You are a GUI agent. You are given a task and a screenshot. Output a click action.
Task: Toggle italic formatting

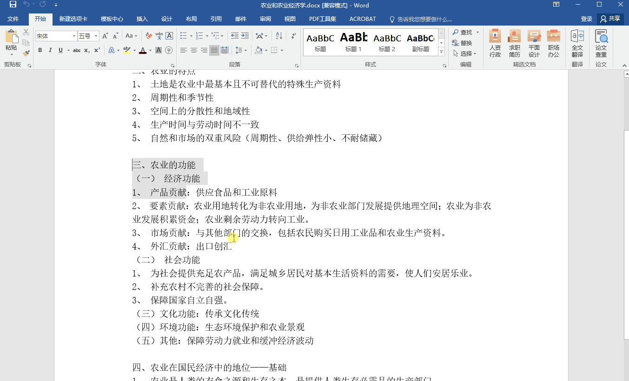[50, 50]
